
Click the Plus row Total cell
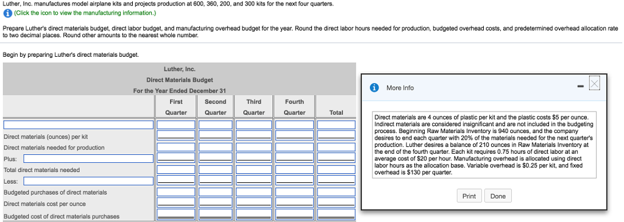(336, 158)
